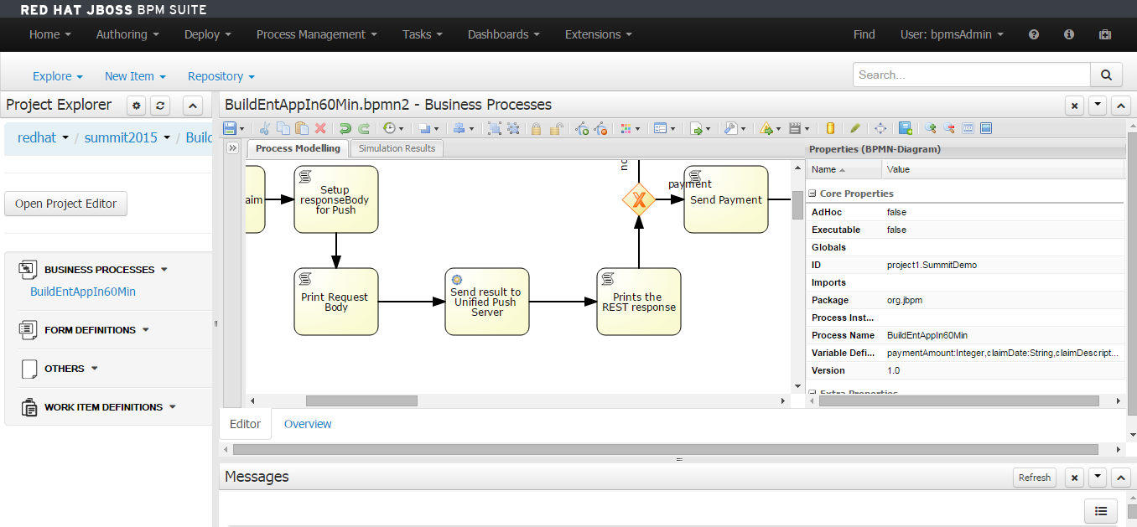1137x527 pixels.
Task: Click the red X Delete icon
Action: 320,128
